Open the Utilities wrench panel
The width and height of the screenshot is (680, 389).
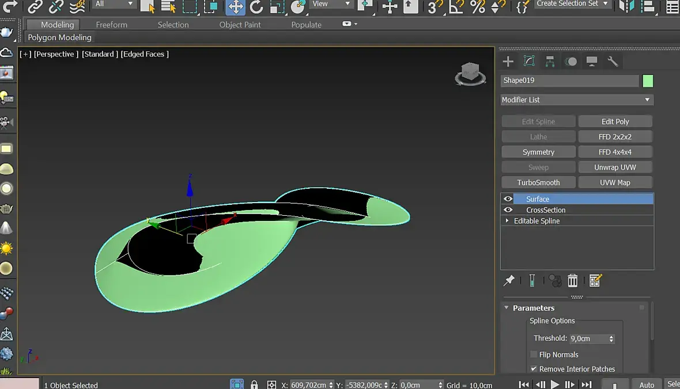613,62
